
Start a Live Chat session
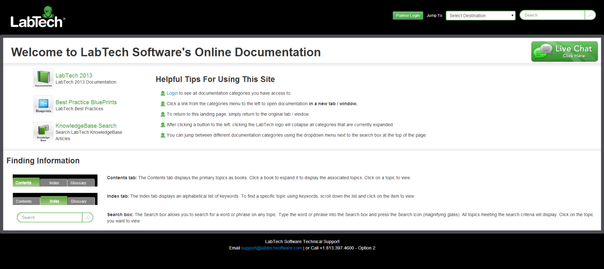pyautogui.click(x=565, y=52)
